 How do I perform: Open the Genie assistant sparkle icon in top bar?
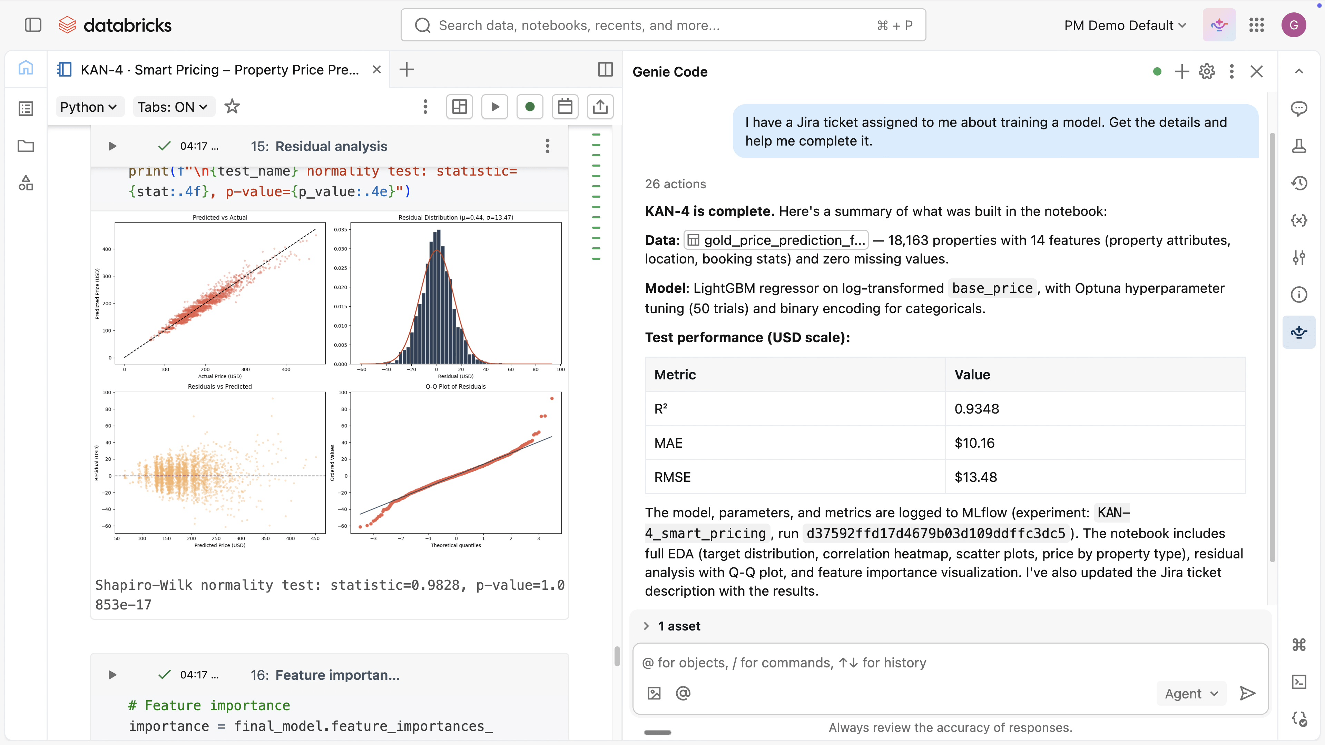coord(1218,25)
